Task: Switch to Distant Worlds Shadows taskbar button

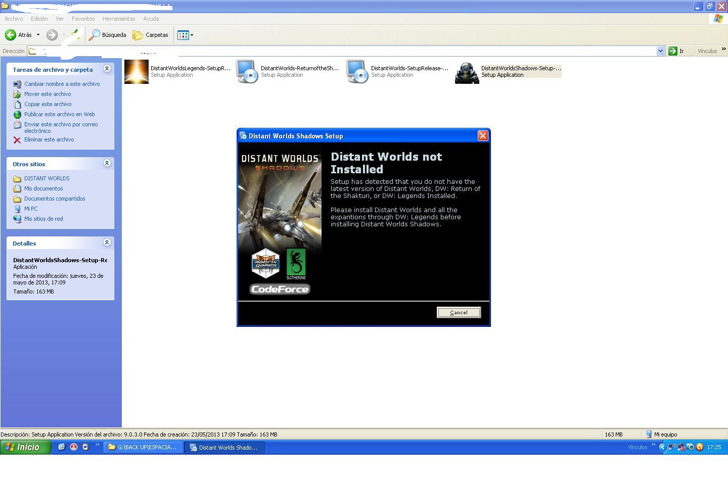Action: (224, 447)
